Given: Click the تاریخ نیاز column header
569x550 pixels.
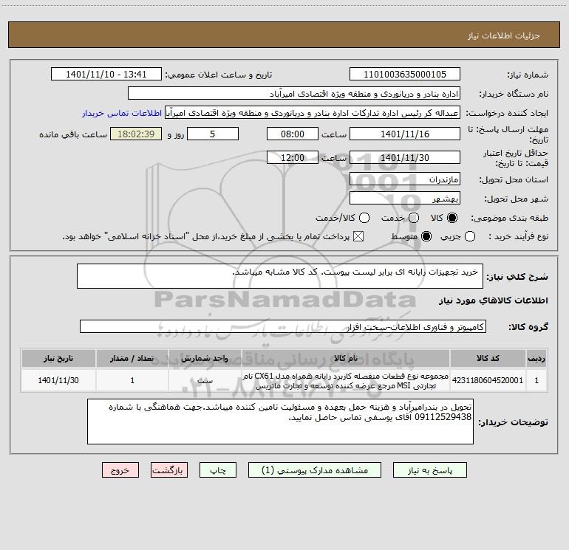Looking at the screenshot, I should coord(58,358).
